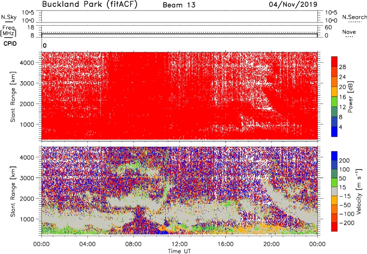This screenshot has height=254, width=367.
Task: Pick the red top segment of power colorbar
Action: click(334, 62)
